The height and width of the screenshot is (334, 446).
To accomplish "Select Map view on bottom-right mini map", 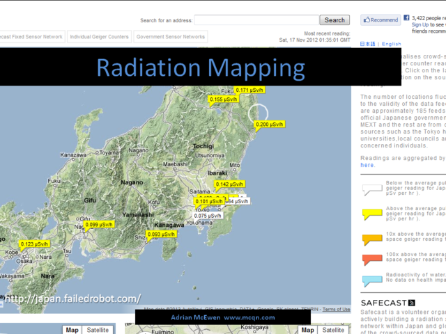I will pos(307,330).
